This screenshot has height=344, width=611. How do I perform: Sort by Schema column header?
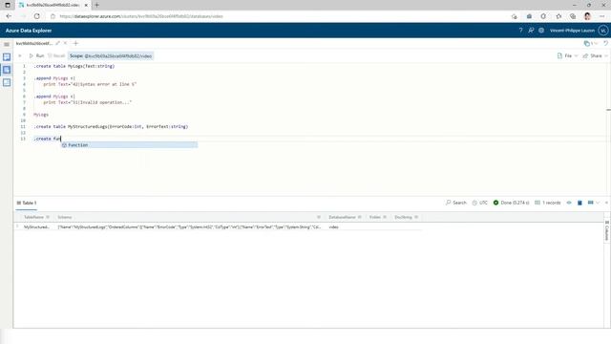[x=65, y=217]
